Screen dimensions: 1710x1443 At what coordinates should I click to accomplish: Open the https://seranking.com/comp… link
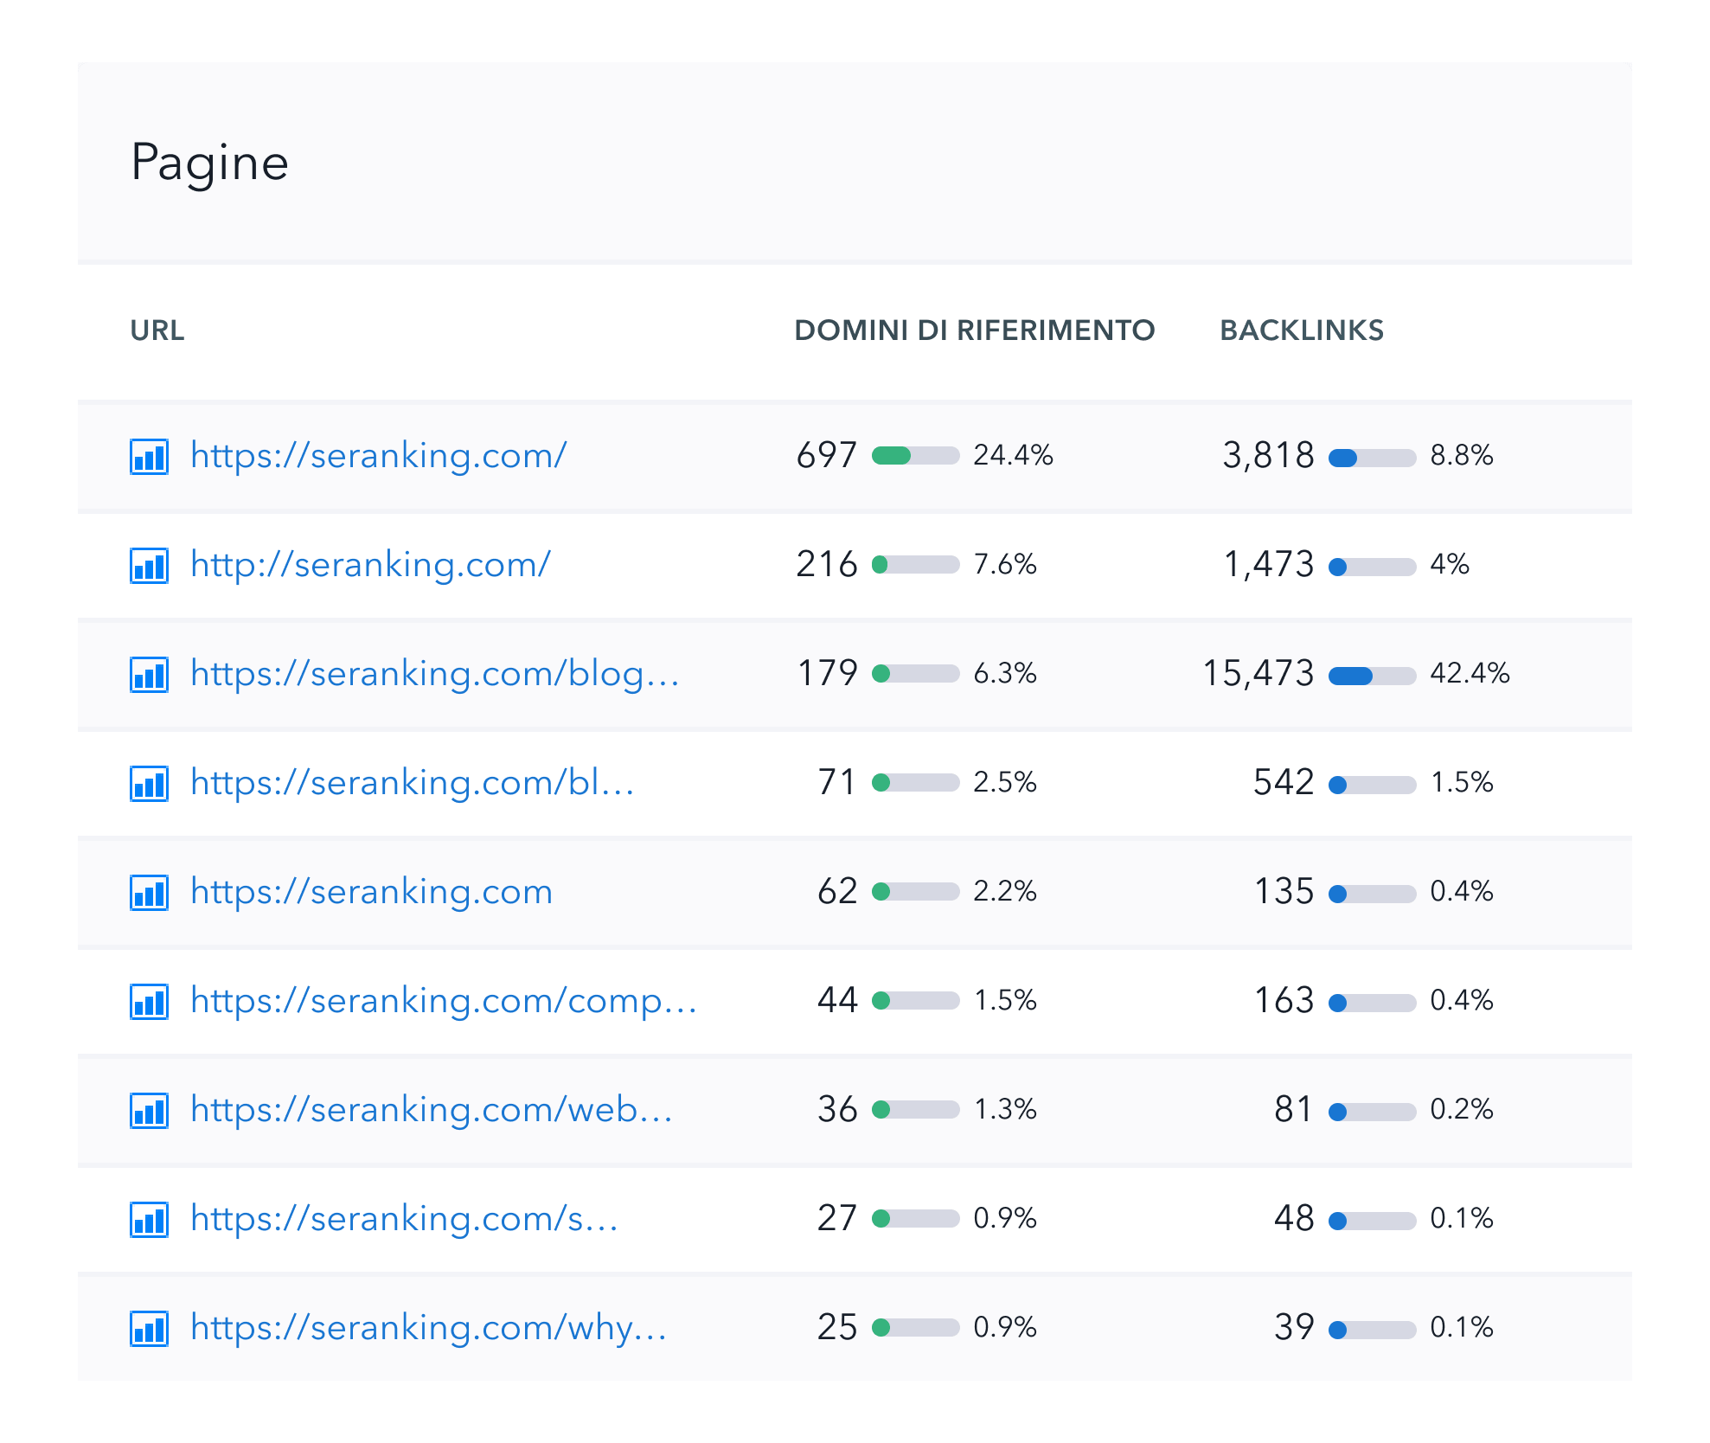[x=444, y=1001]
